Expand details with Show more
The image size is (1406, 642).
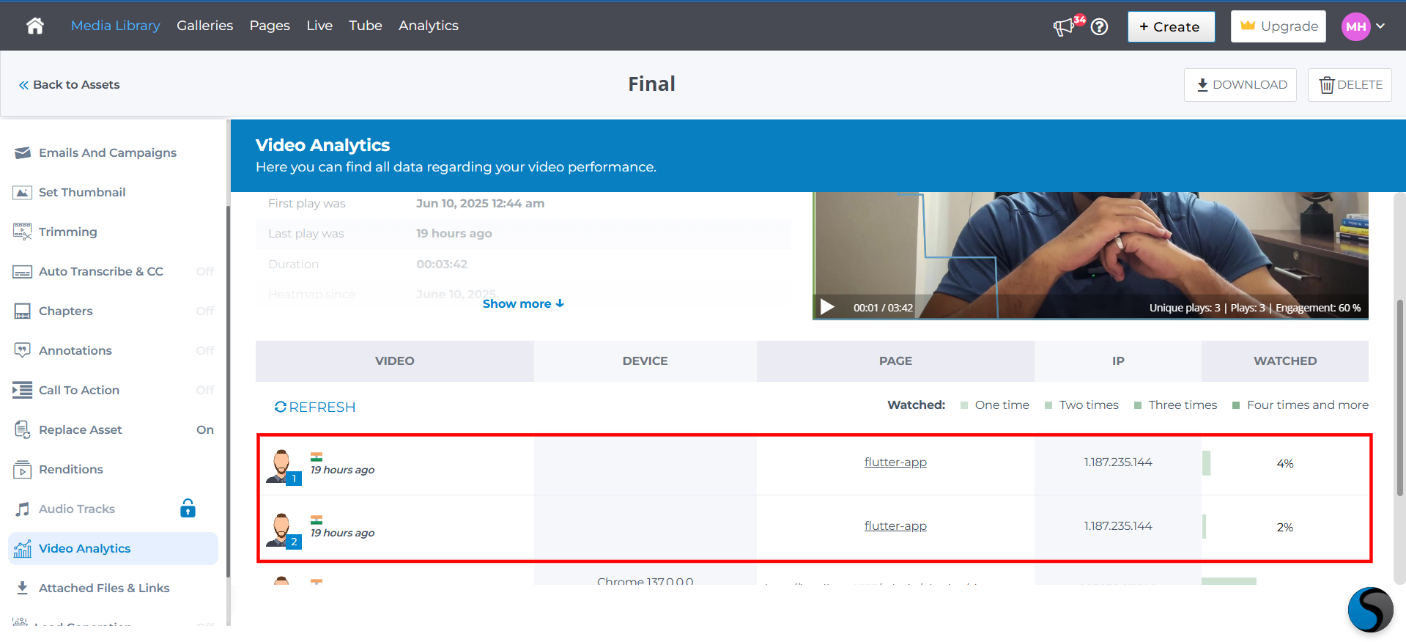tap(523, 303)
